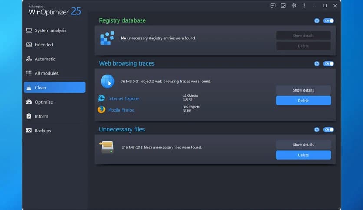Click the skin/image icon in title bar
The height and width of the screenshot is (210, 363).
[283, 6]
